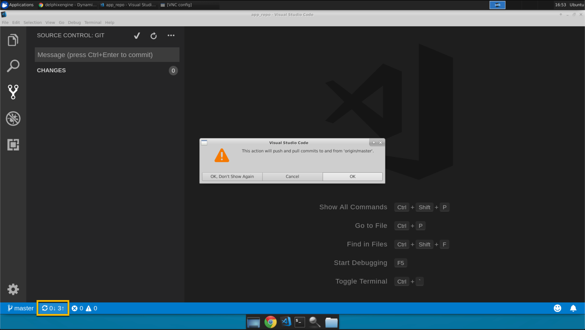Open the Applications menu in top panel
585x330 pixels.
18,5
